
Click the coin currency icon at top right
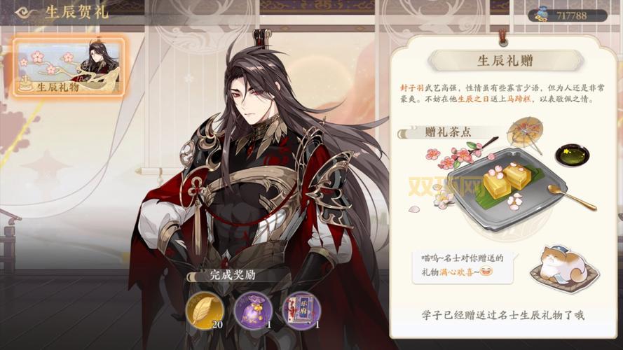click(540, 15)
